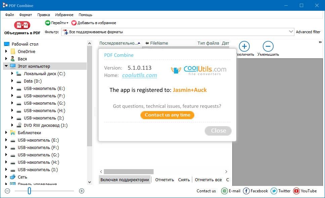Click the thumbnail size plus icon
Viewport: 325px width, 198px height.
pyautogui.click(x=82, y=191)
